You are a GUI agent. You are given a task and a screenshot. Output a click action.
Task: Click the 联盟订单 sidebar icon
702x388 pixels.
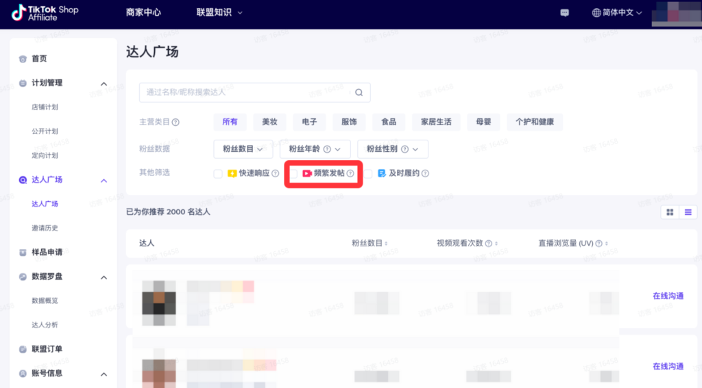pos(23,349)
